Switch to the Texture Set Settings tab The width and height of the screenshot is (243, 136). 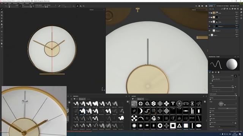[x=222, y=6]
